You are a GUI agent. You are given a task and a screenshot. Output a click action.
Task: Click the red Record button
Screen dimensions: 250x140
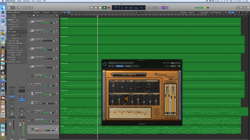tap(109, 8)
